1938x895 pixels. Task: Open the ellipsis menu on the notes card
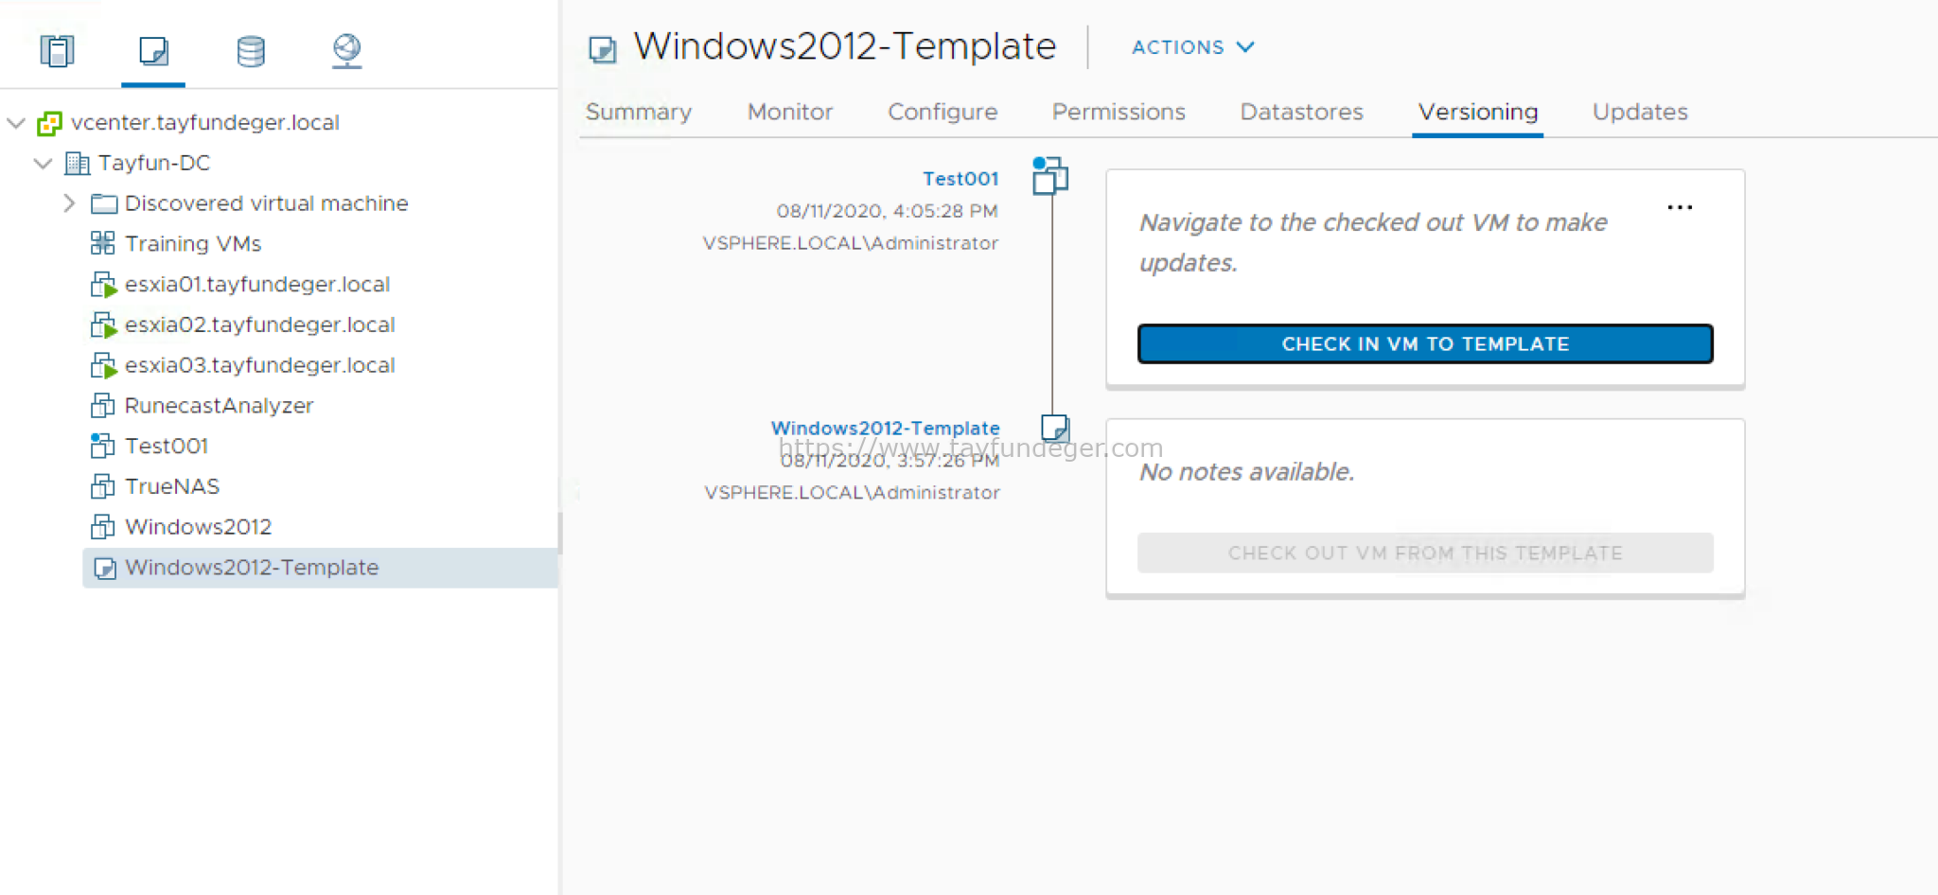[1680, 206]
